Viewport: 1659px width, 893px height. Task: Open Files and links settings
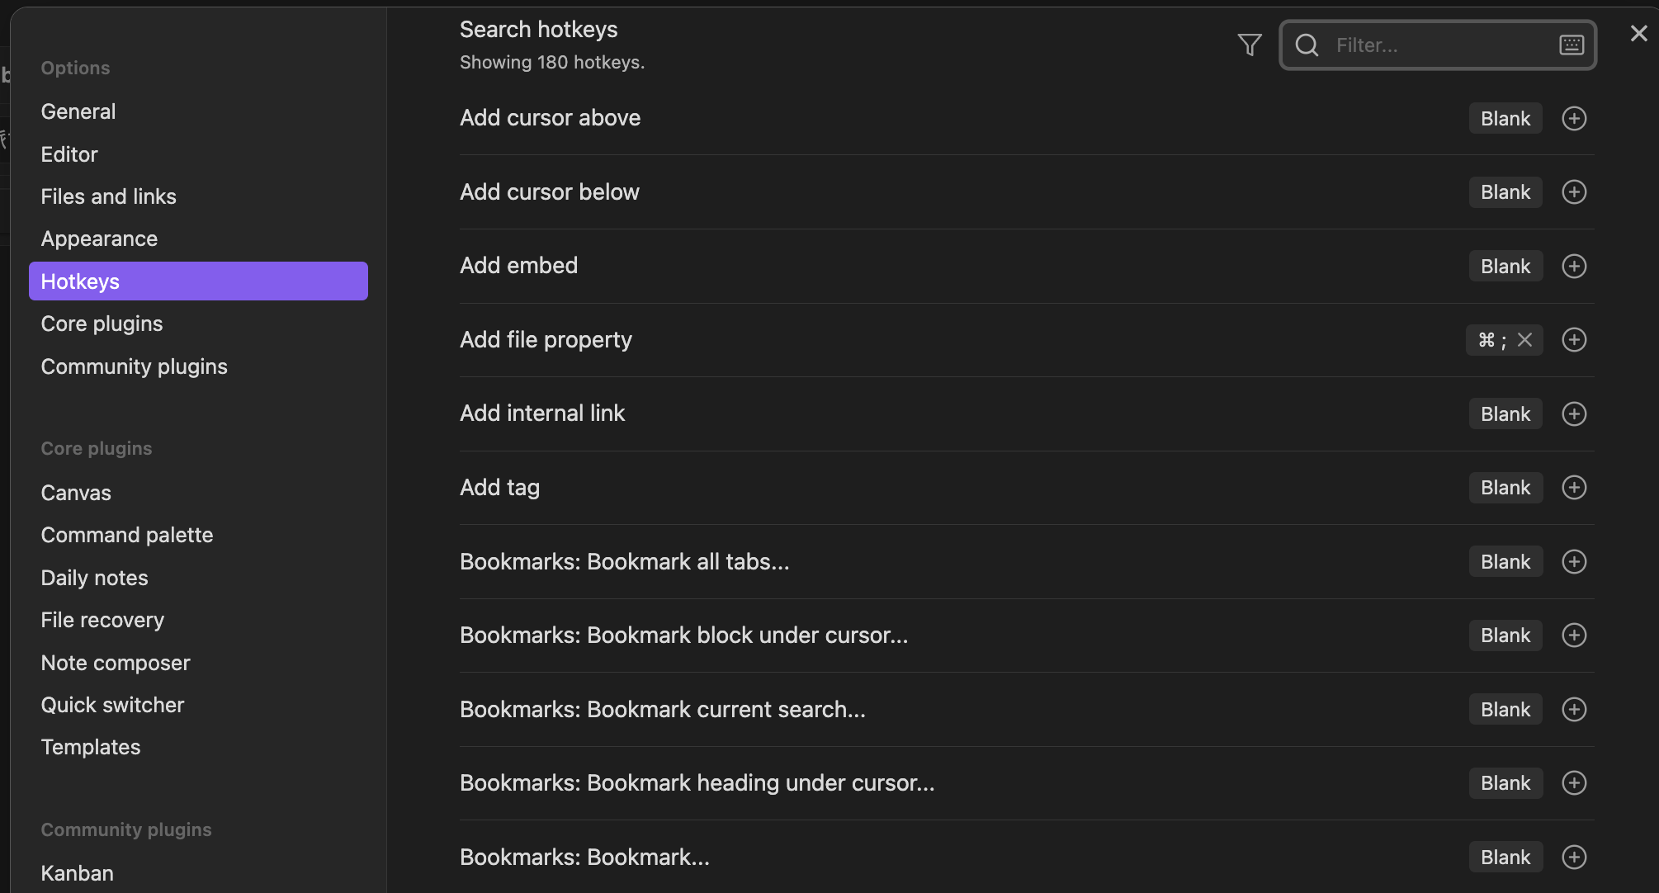click(x=109, y=196)
